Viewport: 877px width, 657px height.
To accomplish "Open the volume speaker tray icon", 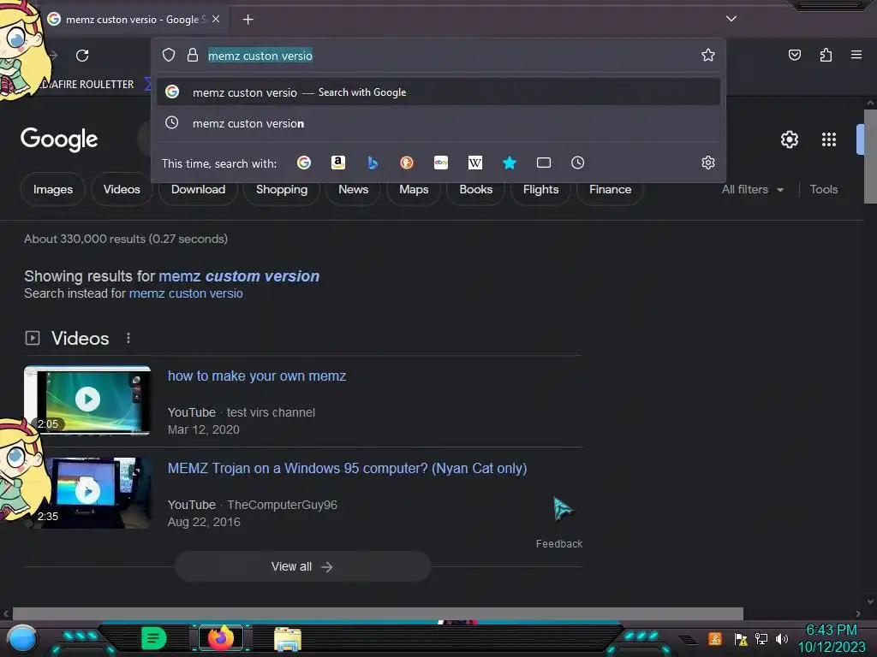I will pyautogui.click(x=782, y=638).
